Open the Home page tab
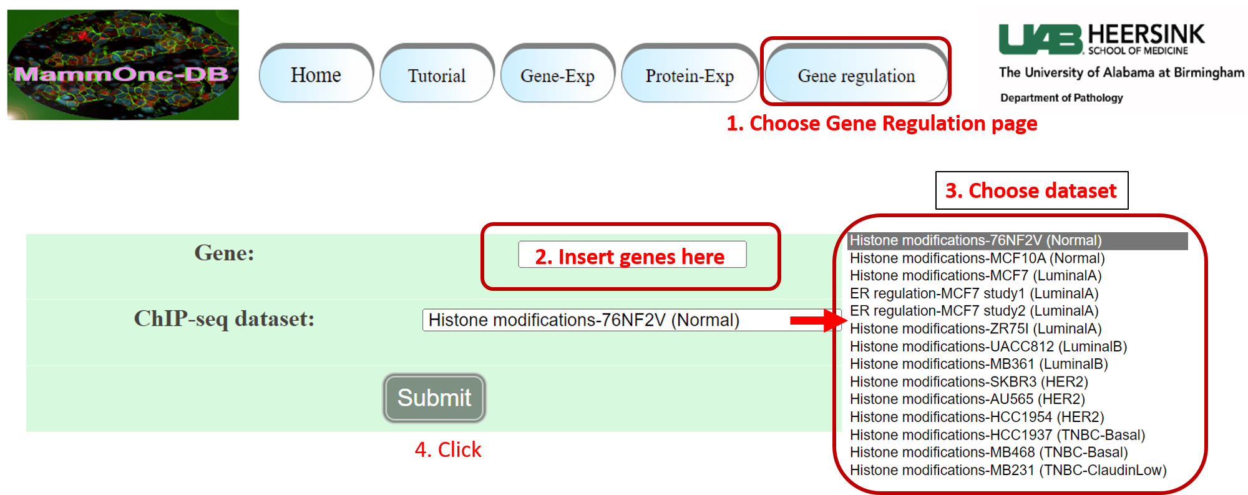 click(316, 75)
